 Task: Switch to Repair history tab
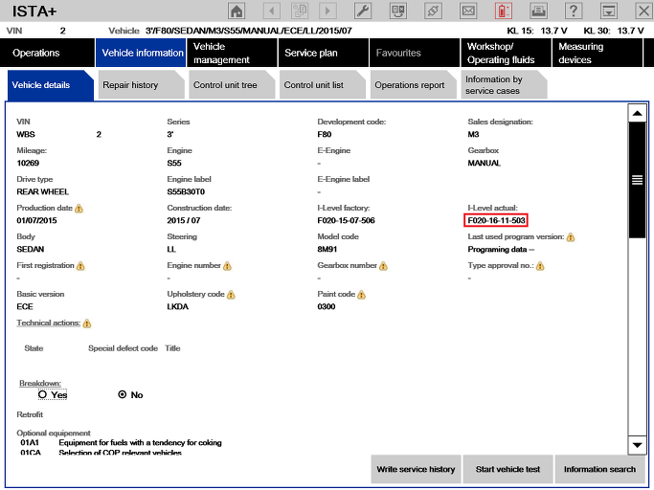(x=141, y=85)
